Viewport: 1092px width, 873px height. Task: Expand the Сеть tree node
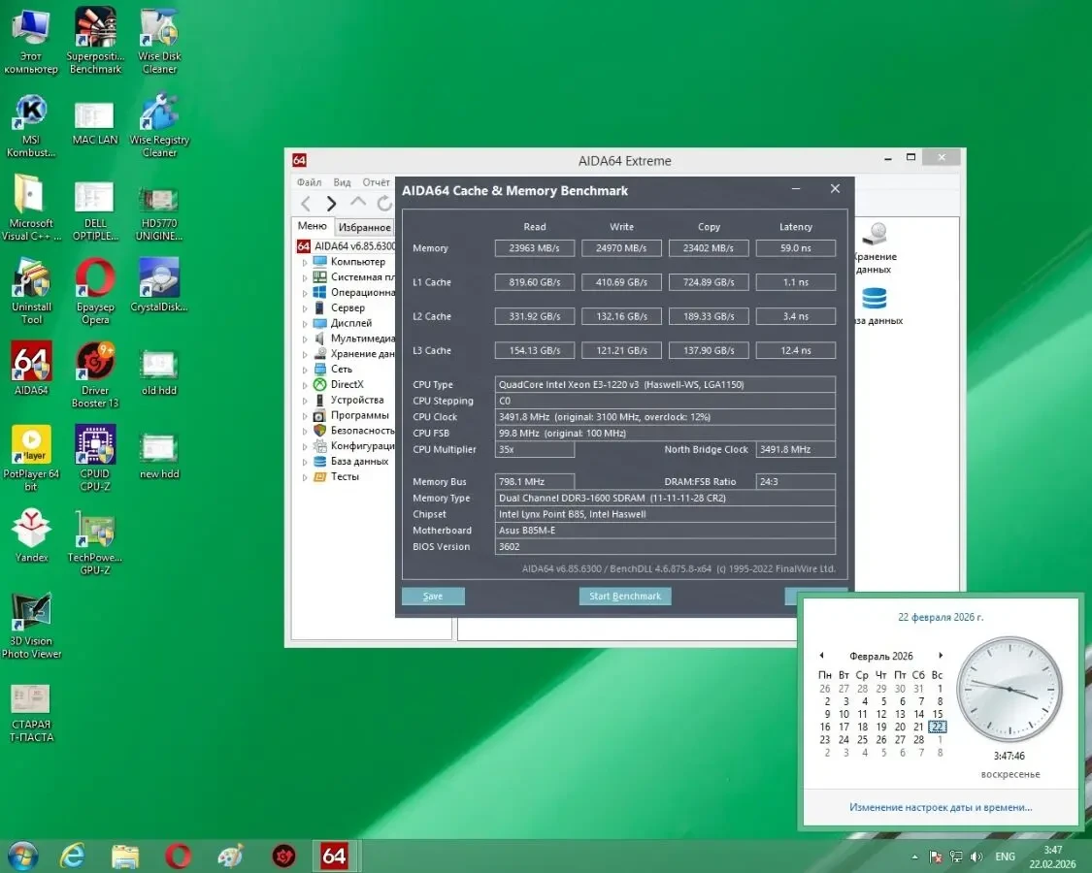(x=305, y=370)
